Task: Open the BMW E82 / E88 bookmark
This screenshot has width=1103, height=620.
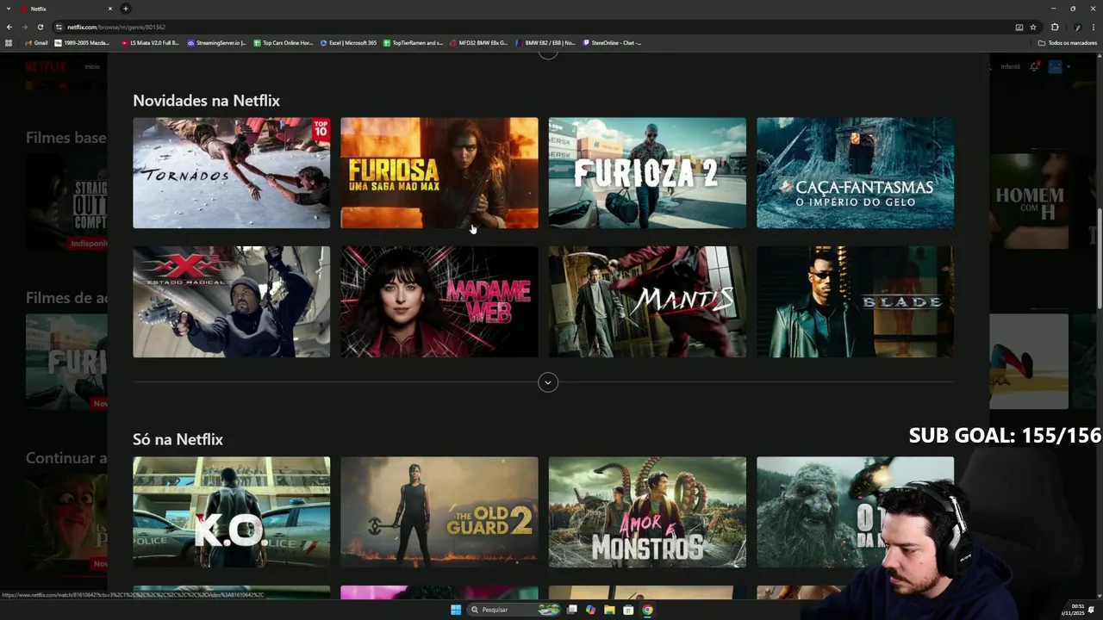Action: point(545,42)
